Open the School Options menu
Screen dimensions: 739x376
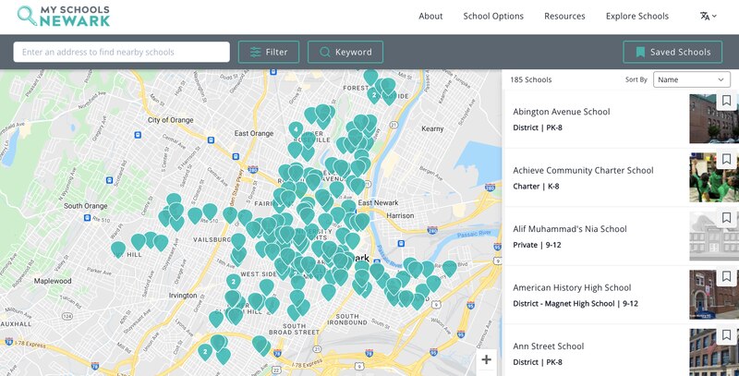[493, 16]
